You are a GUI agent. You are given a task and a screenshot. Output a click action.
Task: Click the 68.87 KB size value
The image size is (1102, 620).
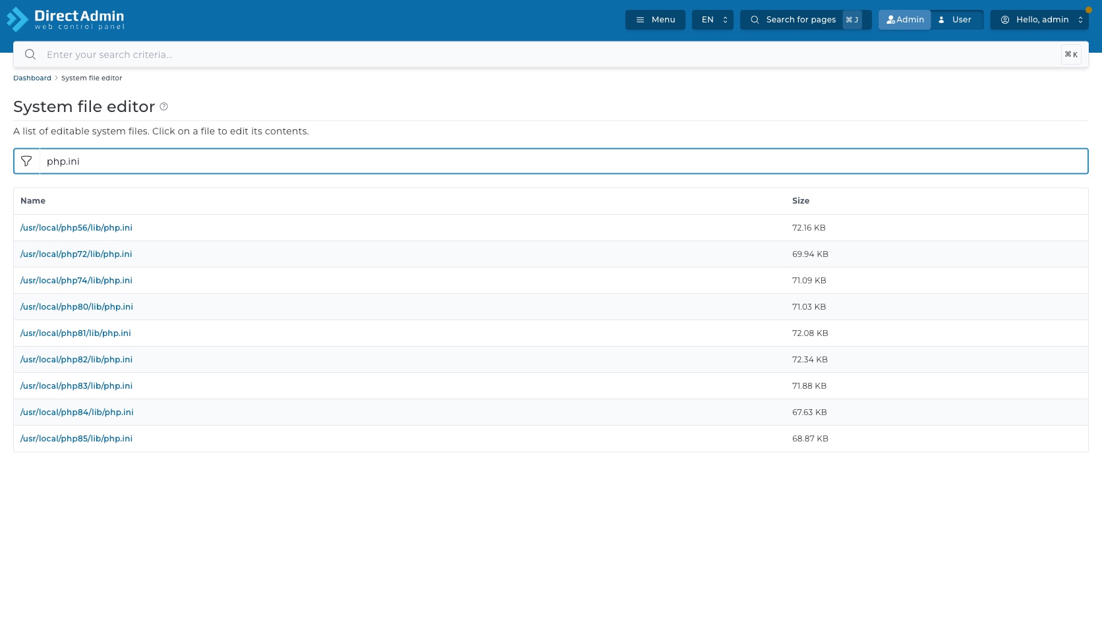coord(810,439)
